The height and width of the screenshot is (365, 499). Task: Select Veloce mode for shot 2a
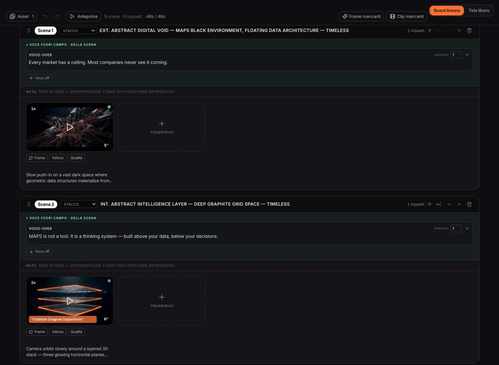coord(58,332)
